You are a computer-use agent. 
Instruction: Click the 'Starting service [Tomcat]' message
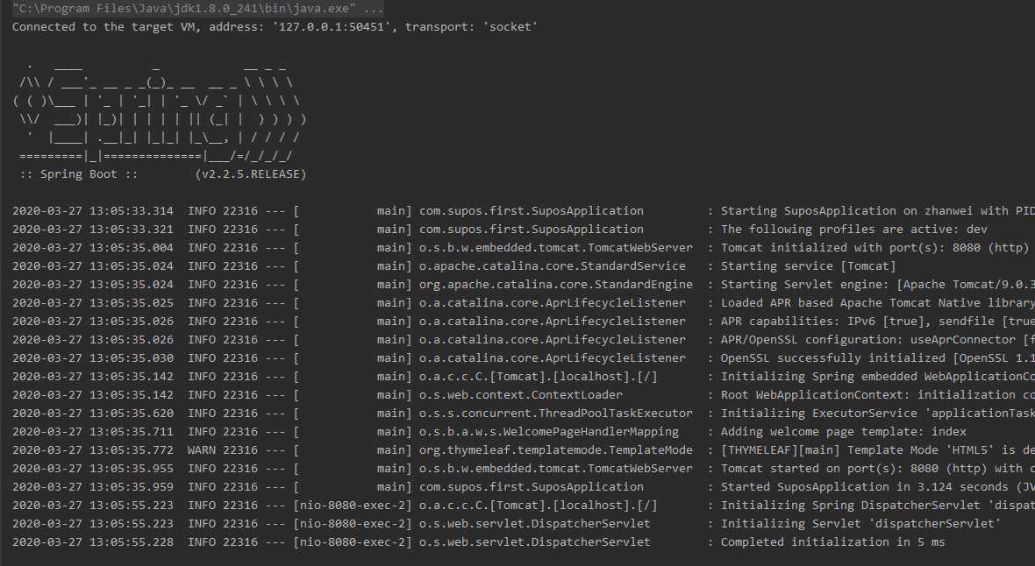[x=809, y=266]
